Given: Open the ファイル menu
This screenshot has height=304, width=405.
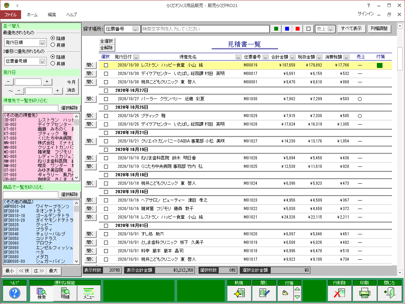Looking at the screenshot, I should pos(10,14).
